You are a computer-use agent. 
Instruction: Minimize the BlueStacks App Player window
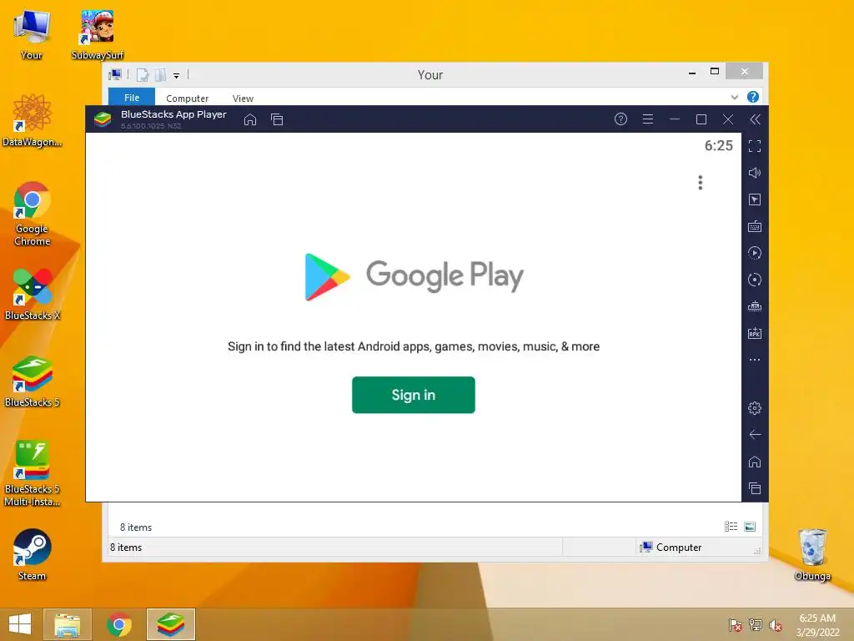pyautogui.click(x=675, y=119)
